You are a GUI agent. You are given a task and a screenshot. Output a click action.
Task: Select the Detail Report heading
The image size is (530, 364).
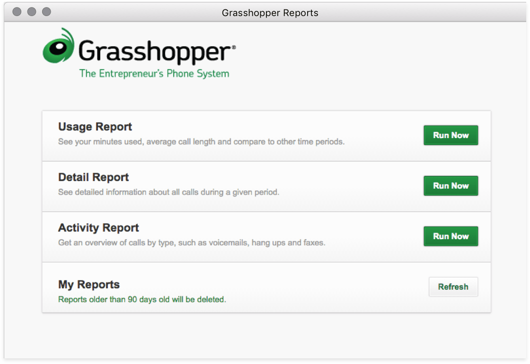point(94,177)
